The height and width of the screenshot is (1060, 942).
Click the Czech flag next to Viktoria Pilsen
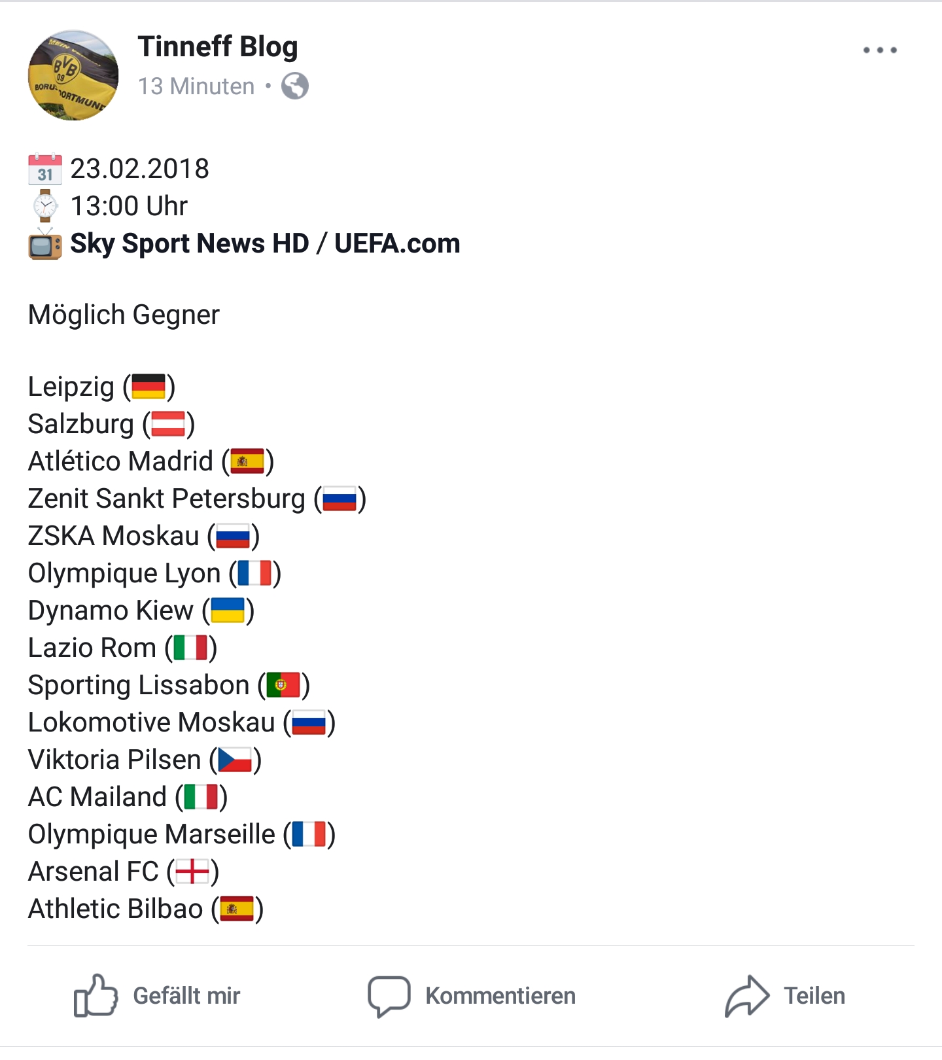coord(235,760)
